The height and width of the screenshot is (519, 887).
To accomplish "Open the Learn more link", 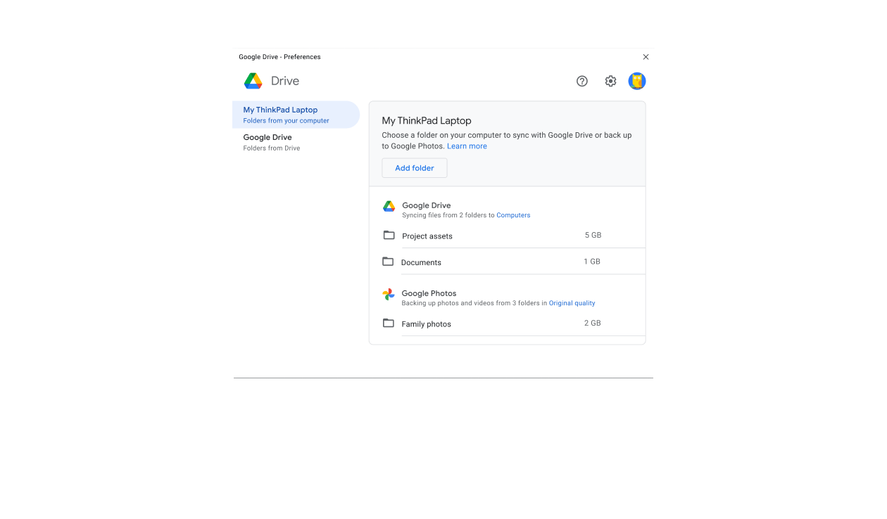I will pyautogui.click(x=467, y=146).
